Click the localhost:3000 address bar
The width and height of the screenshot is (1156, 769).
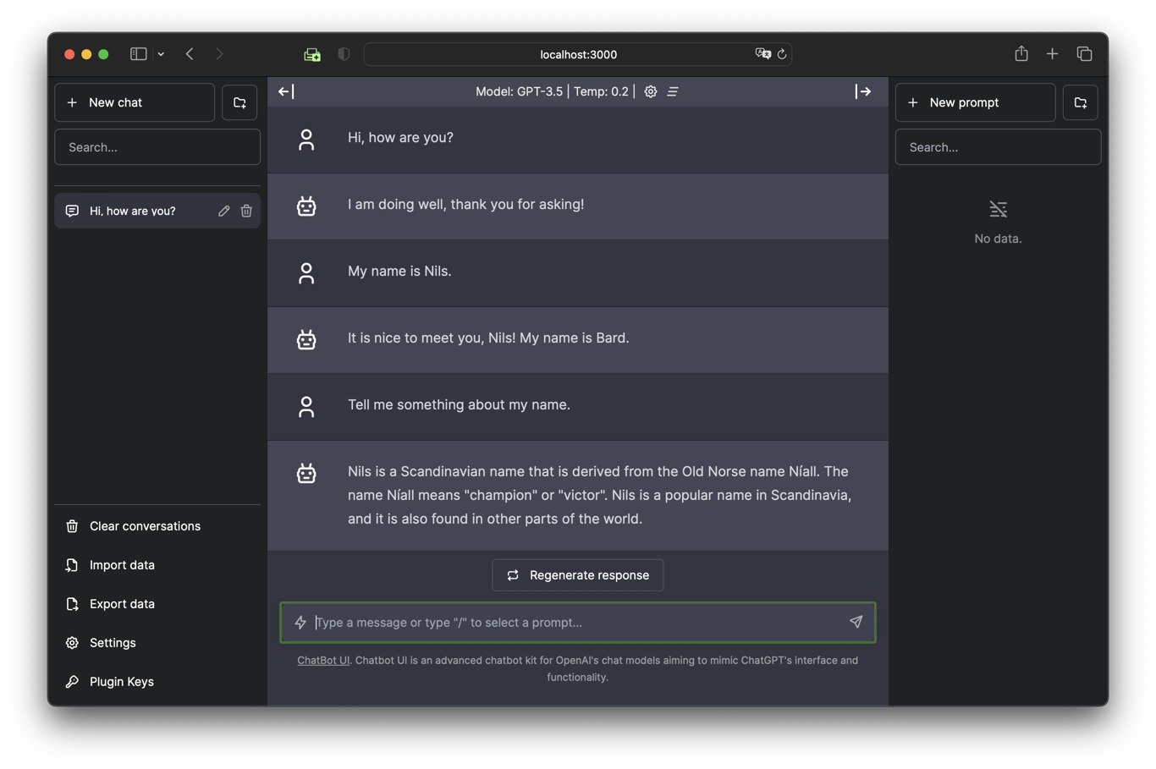point(578,54)
